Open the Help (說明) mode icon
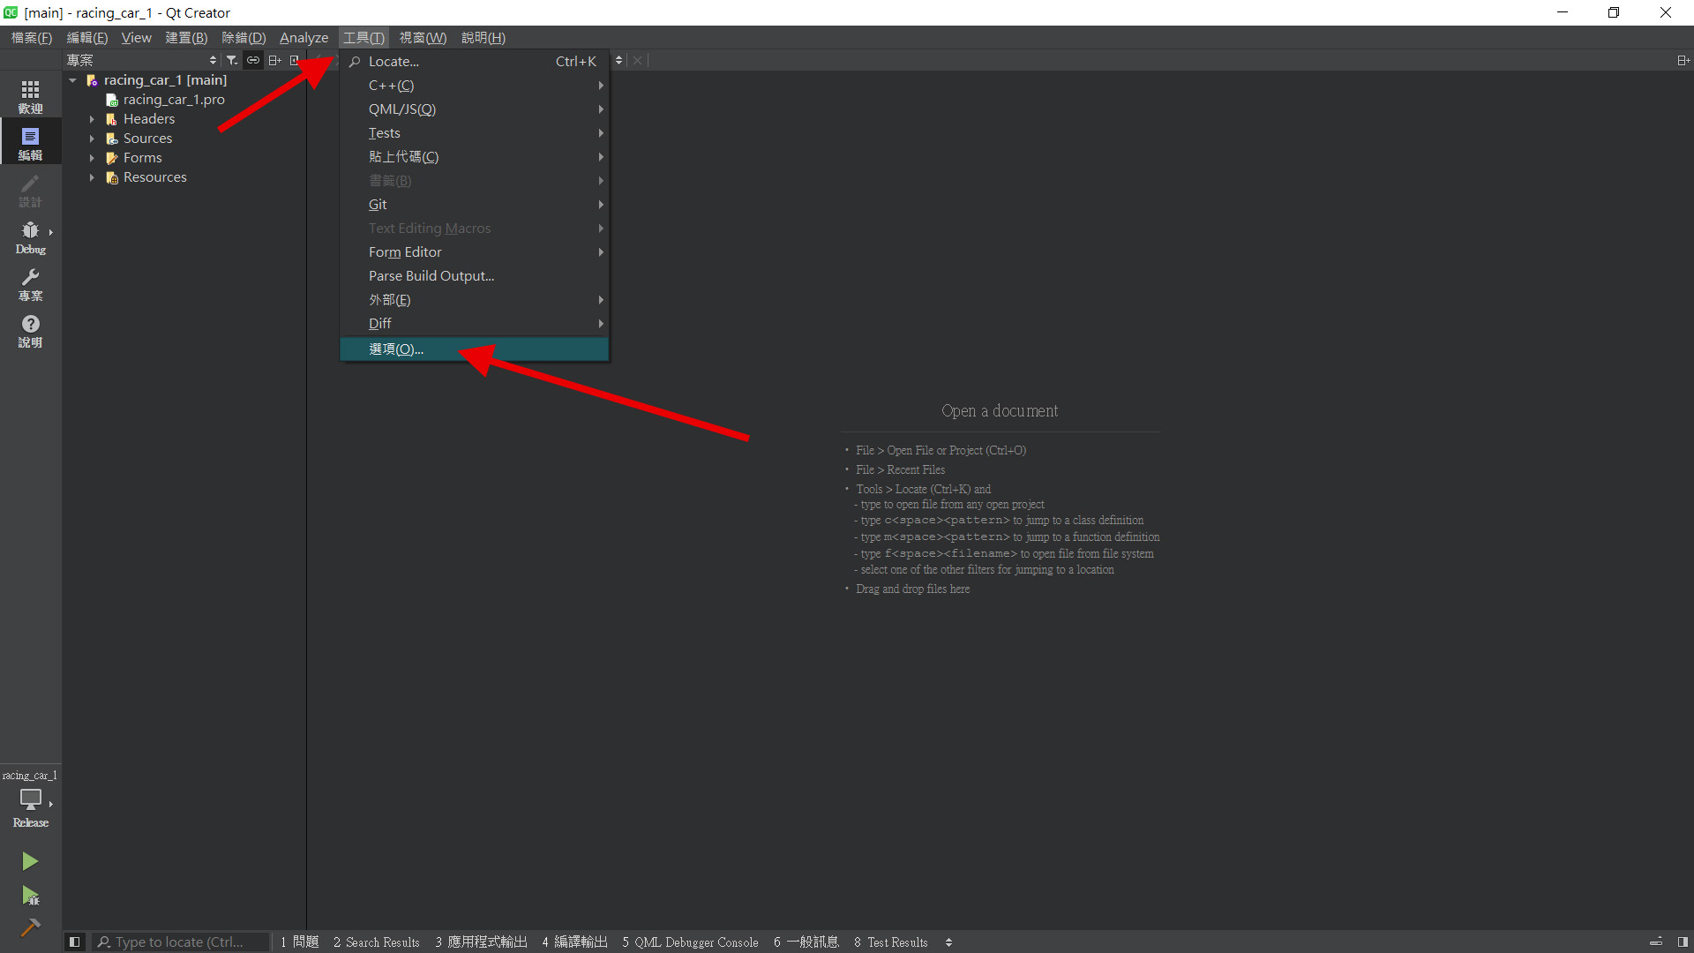This screenshot has height=953, width=1694. pyautogui.click(x=30, y=331)
